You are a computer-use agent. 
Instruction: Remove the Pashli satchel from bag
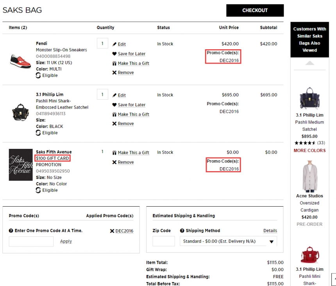pyautogui.click(x=126, y=123)
